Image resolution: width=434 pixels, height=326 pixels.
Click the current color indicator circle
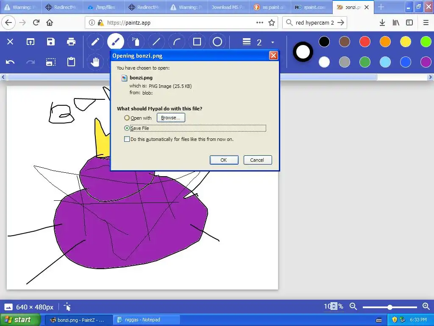tap(303, 52)
